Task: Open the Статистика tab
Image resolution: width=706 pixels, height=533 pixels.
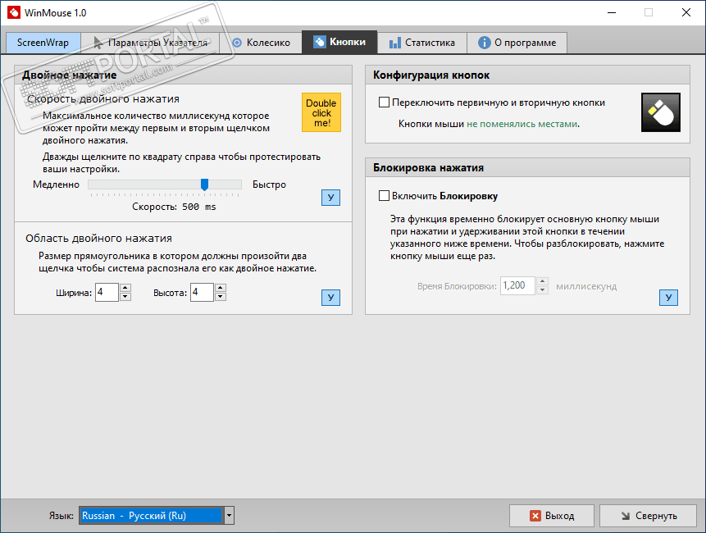Action: click(x=422, y=43)
